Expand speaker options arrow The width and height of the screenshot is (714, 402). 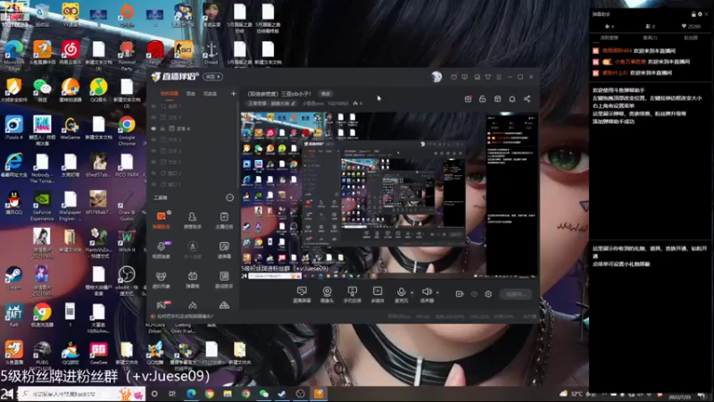(x=437, y=293)
